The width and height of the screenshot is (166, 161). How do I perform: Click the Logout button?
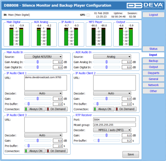point(153,15)
